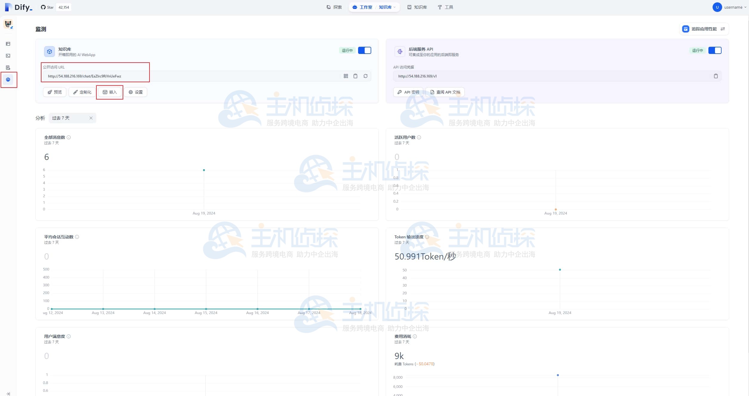Click info icon next to 活跃用户数
The height and width of the screenshot is (396, 749).
pos(419,137)
